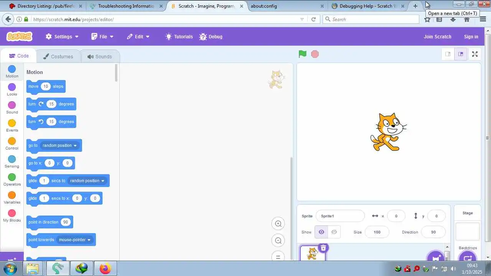The height and width of the screenshot is (276, 491).
Task: Select the Motion blocks category
Action: 12,72
